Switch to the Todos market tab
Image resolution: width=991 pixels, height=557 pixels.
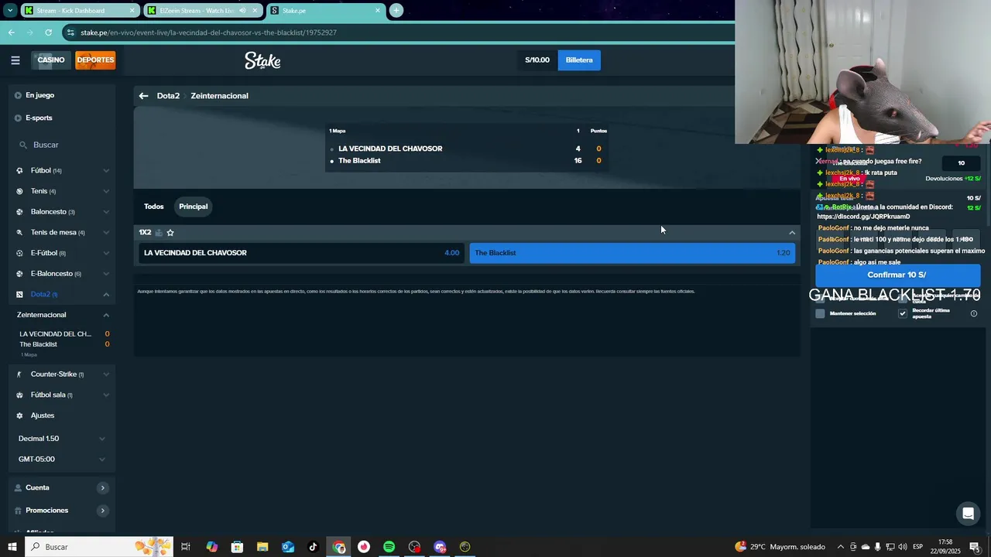click(x=153, y=207)
